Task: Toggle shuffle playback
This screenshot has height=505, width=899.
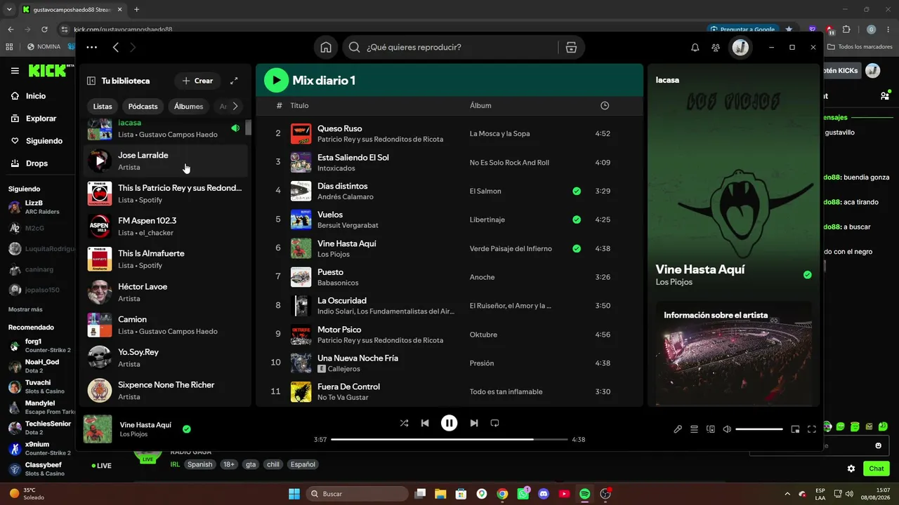Action: [x=404, y=423]
